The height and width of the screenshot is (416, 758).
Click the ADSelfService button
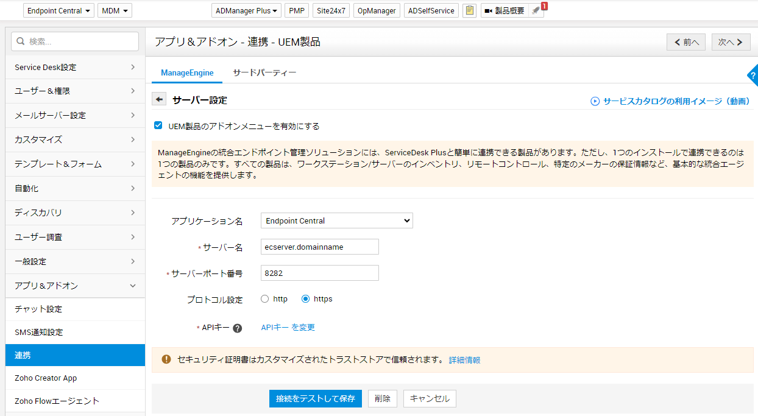(x=431, y=11)
